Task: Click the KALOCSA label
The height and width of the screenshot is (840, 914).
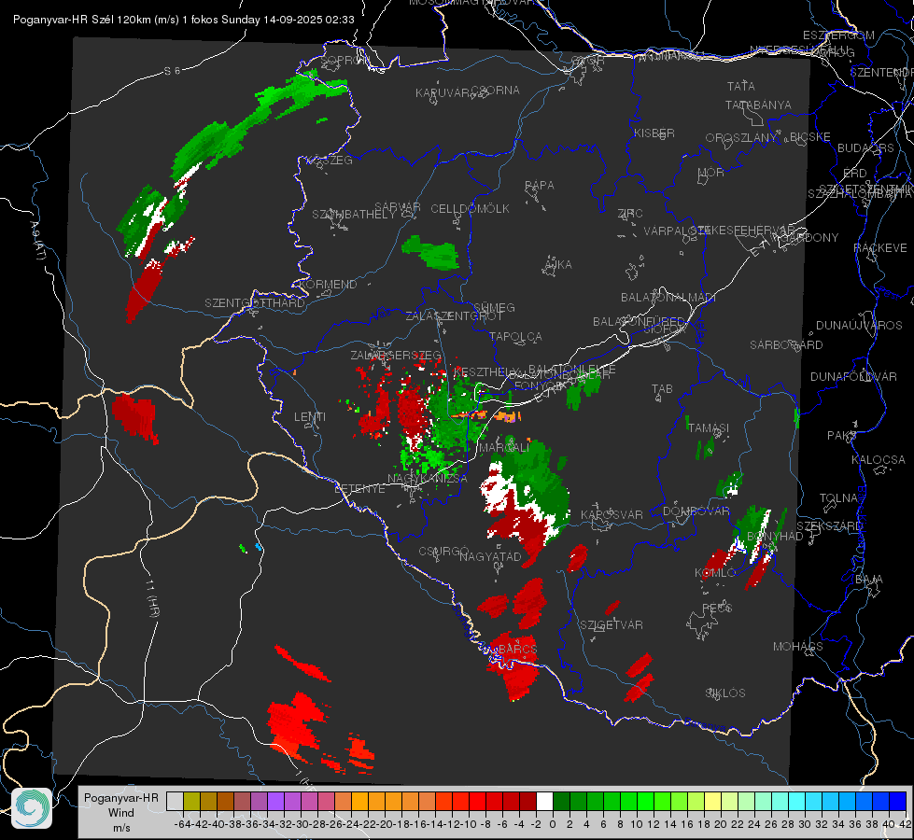Action: pyautogui.click(x=878, y=460)
